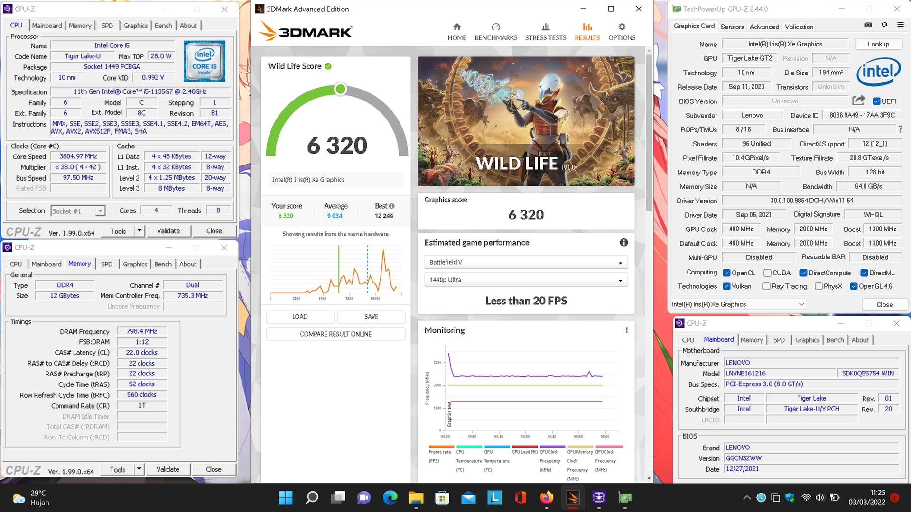Expand Tools dropdown arrow in top CPU-Z window
The image size is (911, 512).
[x=139, y=231]
